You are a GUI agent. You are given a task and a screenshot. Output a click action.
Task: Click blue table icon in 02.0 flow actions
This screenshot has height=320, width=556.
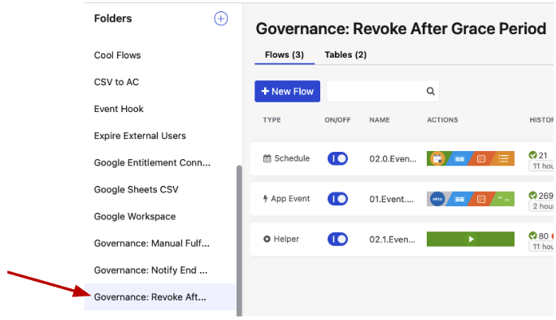click(459, 158)
